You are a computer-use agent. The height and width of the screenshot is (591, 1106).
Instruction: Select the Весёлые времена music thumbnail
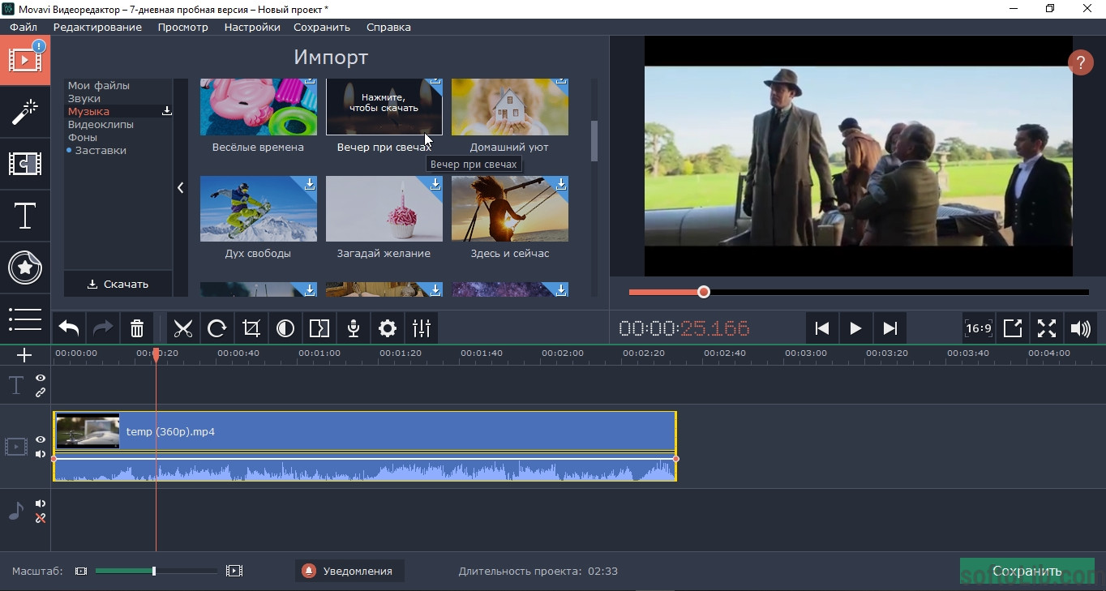[258, 106]
